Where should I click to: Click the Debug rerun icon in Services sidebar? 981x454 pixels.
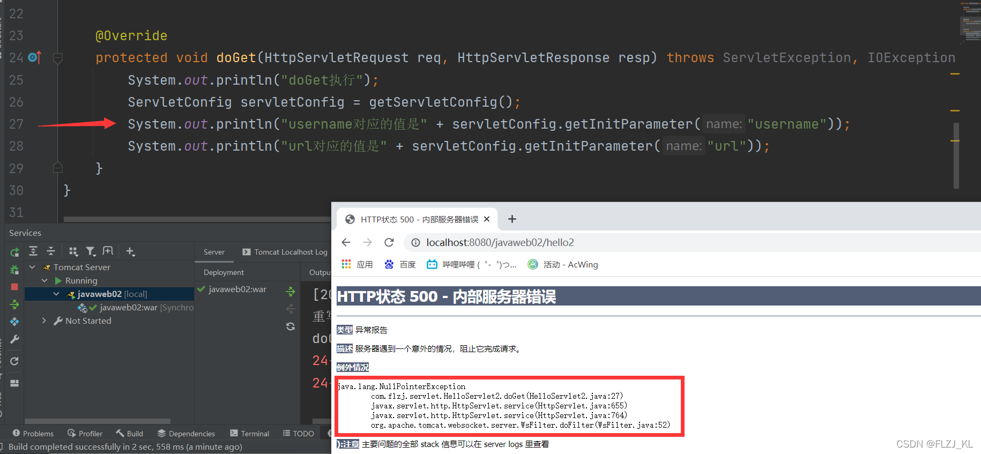(x=14, y=270)
